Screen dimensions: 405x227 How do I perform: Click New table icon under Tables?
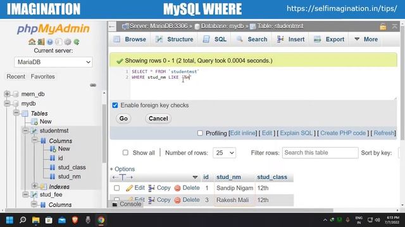coord(34,122)
